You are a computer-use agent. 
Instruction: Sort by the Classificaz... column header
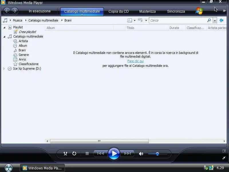coord(196,28)
